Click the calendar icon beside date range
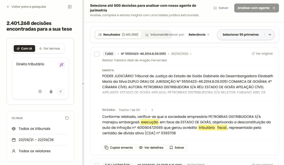 coord(14,140)
